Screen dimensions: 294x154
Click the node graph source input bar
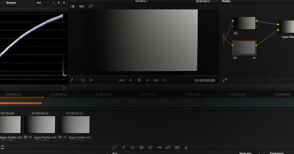click(224, 40)
